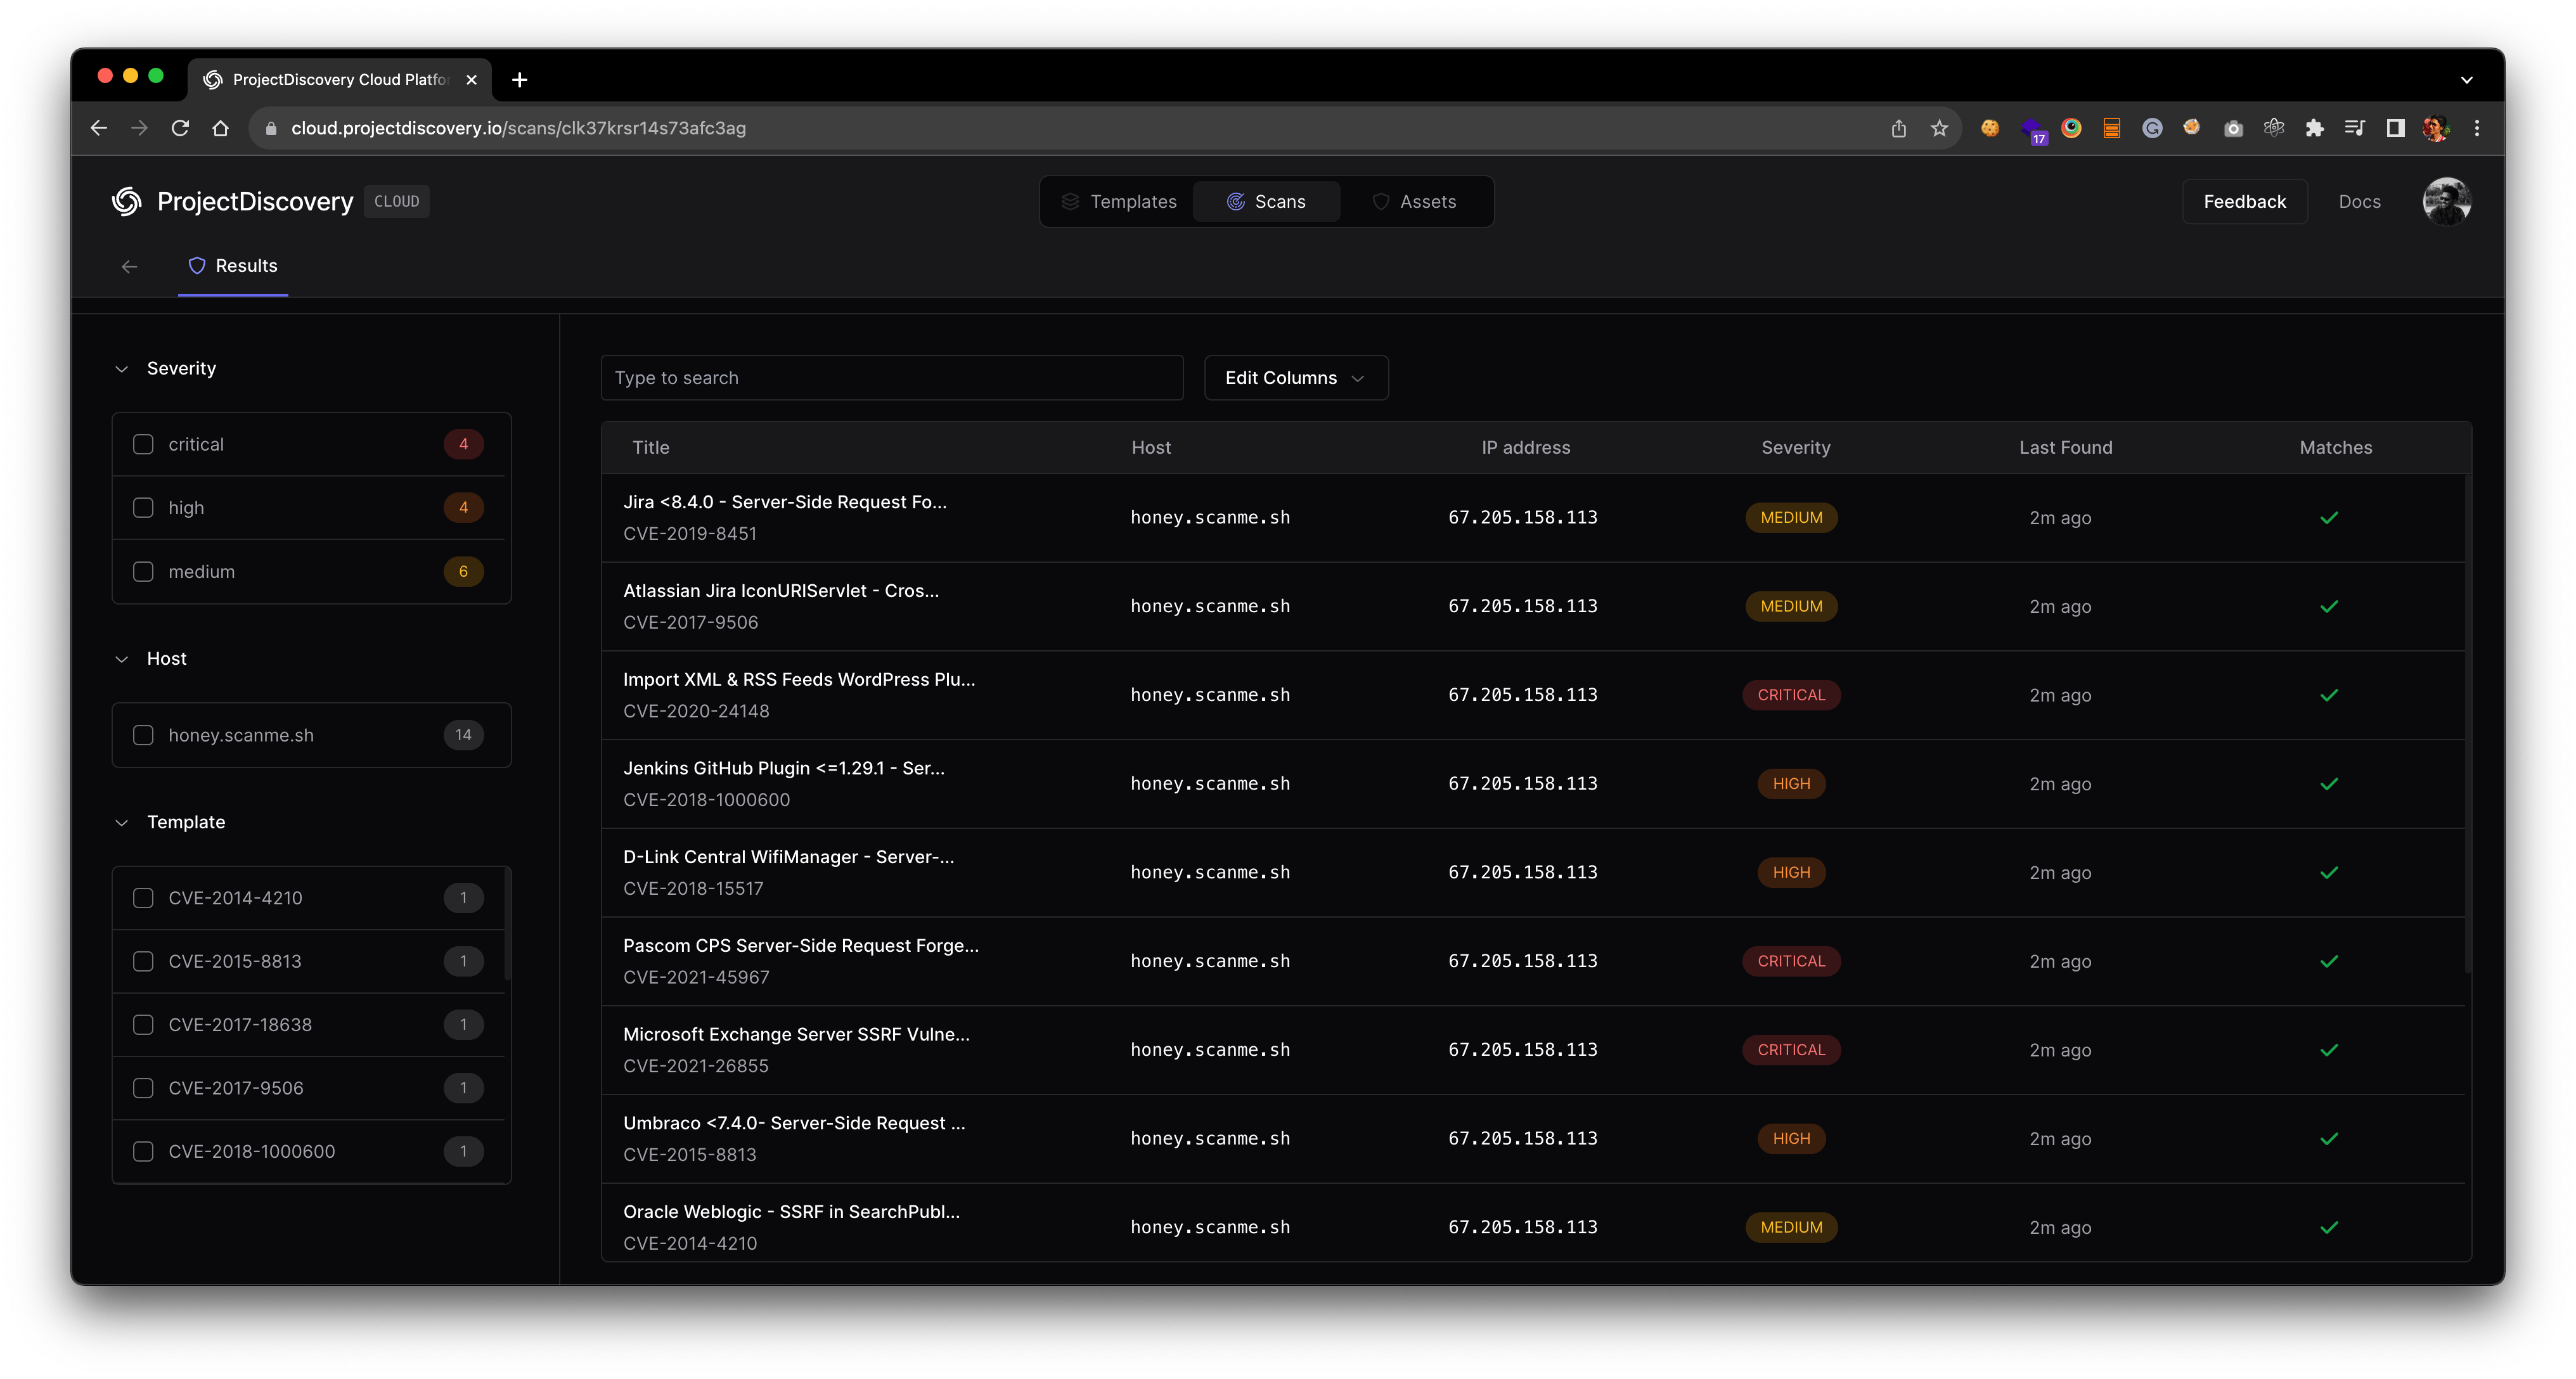The image size is (2576, 1379).
Task: Reload the page with refresh icon
Action: [180, 128]
